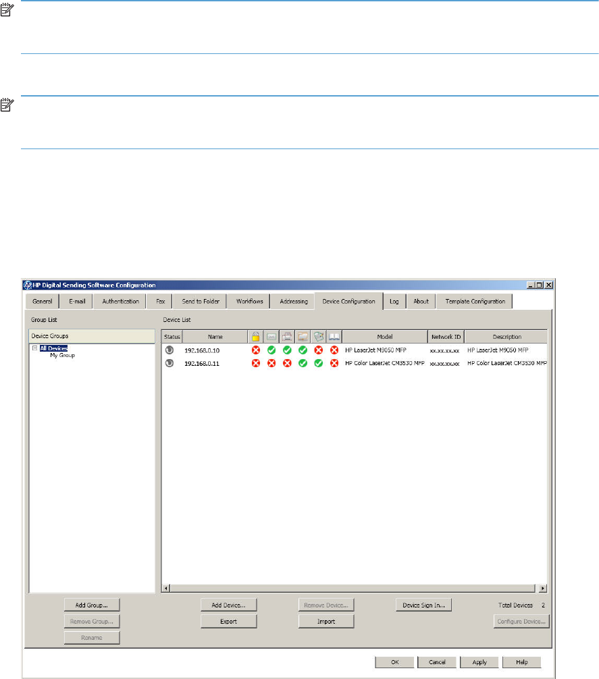
Task: Go to the Fax tab
Action: [x=160, y=302]
